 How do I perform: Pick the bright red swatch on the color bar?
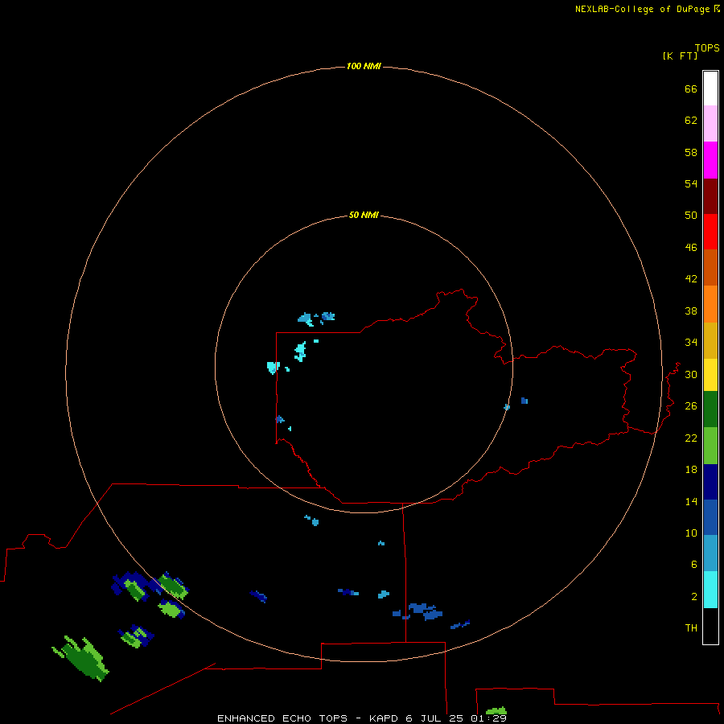[710, 232]
